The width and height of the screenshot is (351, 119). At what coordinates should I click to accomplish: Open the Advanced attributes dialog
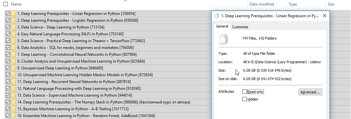coord(310,92)
